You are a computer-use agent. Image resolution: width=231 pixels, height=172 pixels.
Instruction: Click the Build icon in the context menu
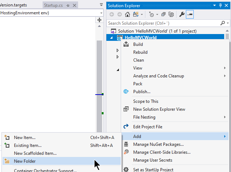tap(126, 44)
